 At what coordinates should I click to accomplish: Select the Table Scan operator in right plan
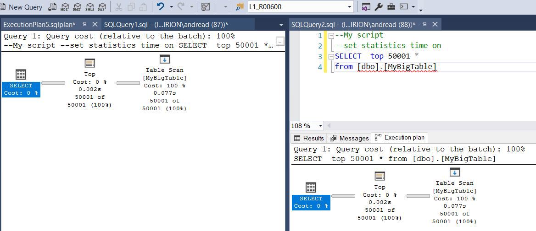click(x=454, y=196)
